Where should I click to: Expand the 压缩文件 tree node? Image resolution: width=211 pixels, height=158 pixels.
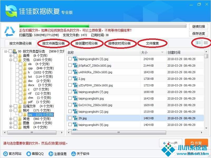[11, 106]
